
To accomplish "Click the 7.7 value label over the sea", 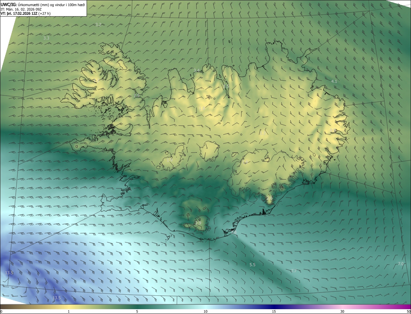I will point(293,271).
